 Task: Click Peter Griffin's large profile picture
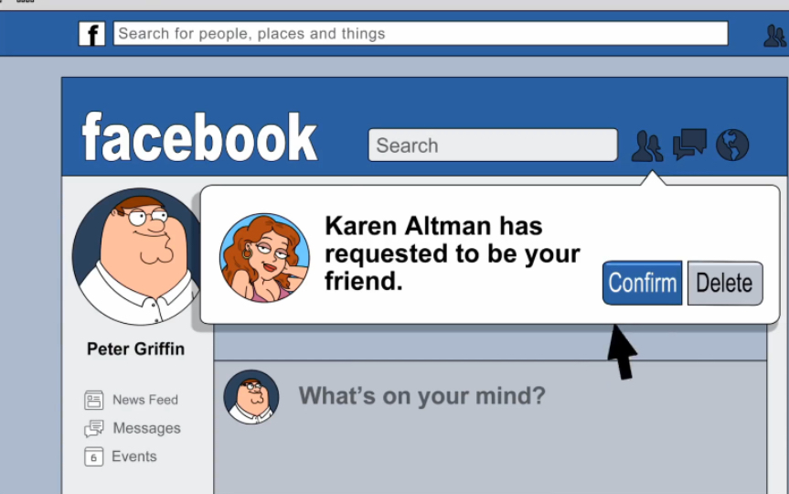click(x=137, y=256)
